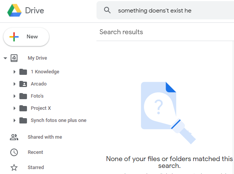Image resolution: width=234 pixels, height=174 pixels.
Task: Click into the Drive search field
Action: click(x=171, y=10)
